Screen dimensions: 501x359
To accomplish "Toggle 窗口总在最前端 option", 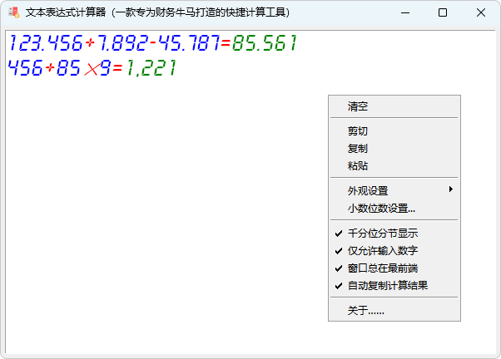I will [394, 268].
